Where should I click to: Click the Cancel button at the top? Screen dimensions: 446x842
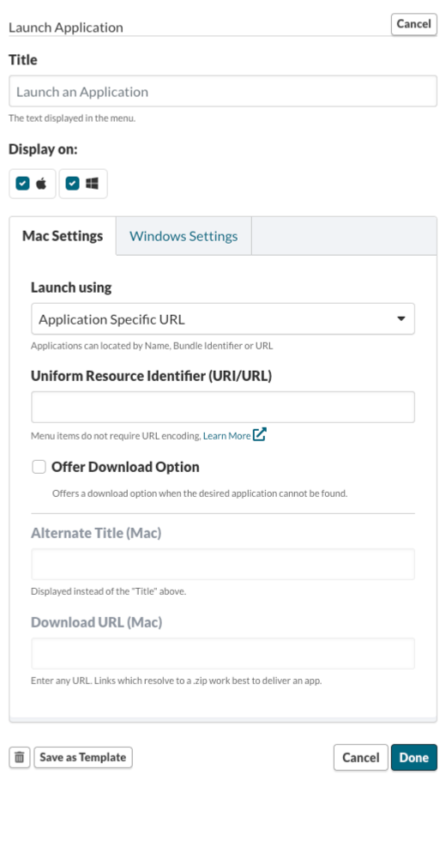[x=413, y=24]
